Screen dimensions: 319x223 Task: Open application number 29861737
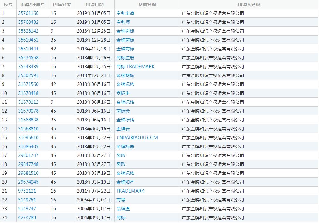pyautogui.click(x=28, y=155)
